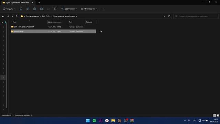Click the folder icon in address bar
Viewport: 220px width, 124px height.
(22, 16)
